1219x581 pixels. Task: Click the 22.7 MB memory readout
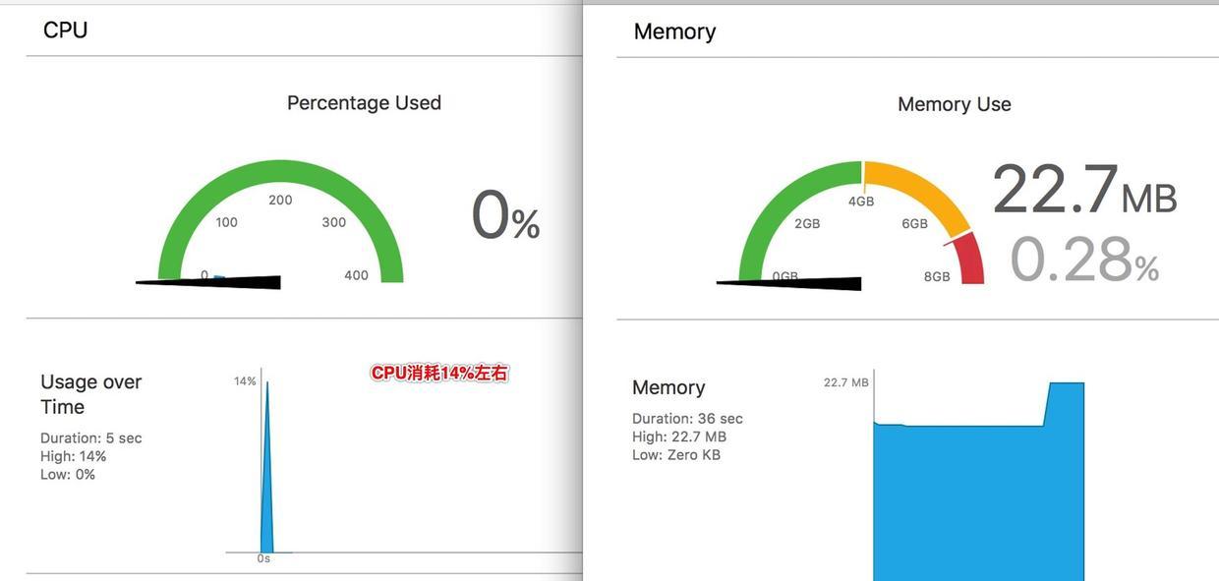point(1083,191)
